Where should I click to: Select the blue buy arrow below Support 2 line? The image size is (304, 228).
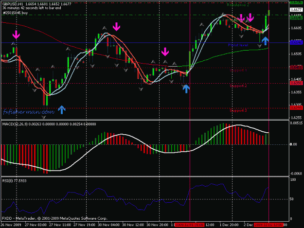click(186, 88)
